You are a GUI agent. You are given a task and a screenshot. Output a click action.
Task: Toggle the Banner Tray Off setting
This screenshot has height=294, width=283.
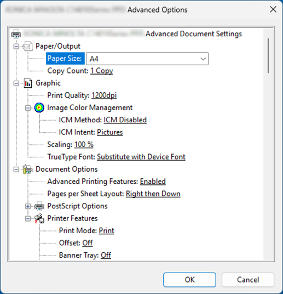(106, 256)
